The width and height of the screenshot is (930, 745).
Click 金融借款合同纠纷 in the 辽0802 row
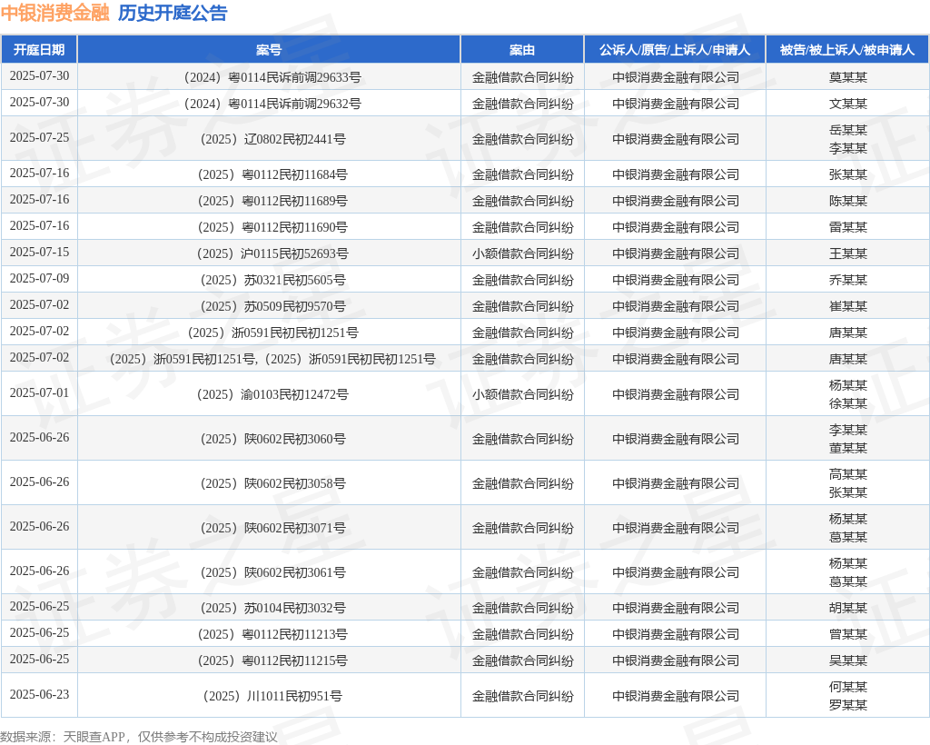click(x=522, y=139)
